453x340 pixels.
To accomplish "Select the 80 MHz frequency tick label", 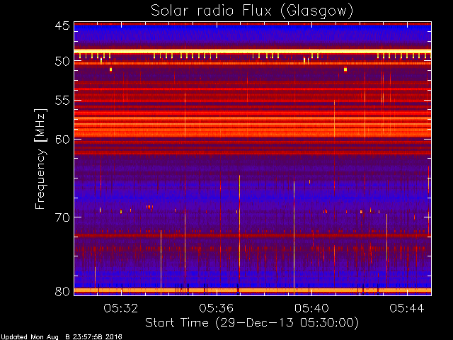I will (x=62, y=291).
